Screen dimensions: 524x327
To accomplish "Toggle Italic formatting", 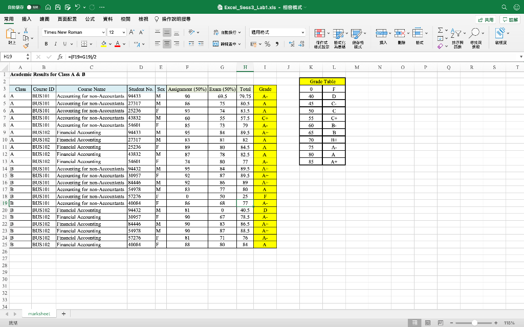I will coord(55,43).
